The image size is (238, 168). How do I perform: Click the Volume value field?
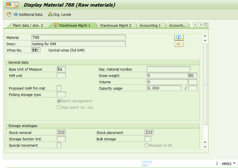[x=167, y=82]
